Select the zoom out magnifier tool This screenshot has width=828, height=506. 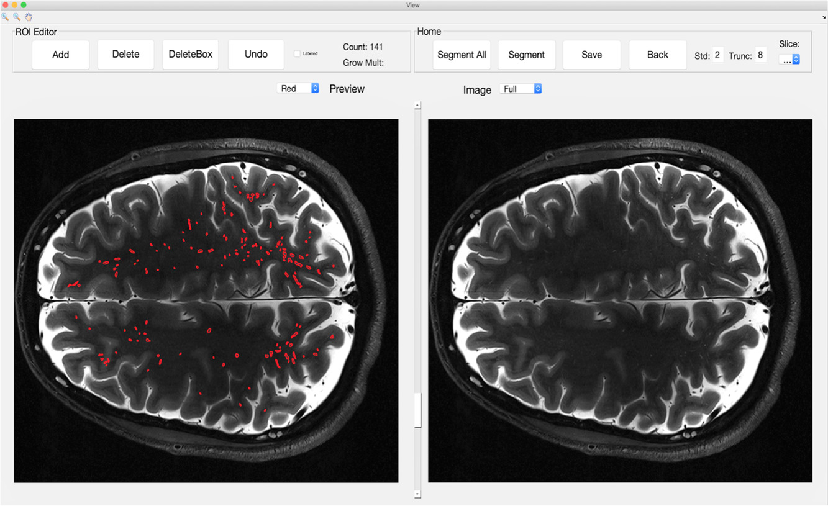(17, 17)
